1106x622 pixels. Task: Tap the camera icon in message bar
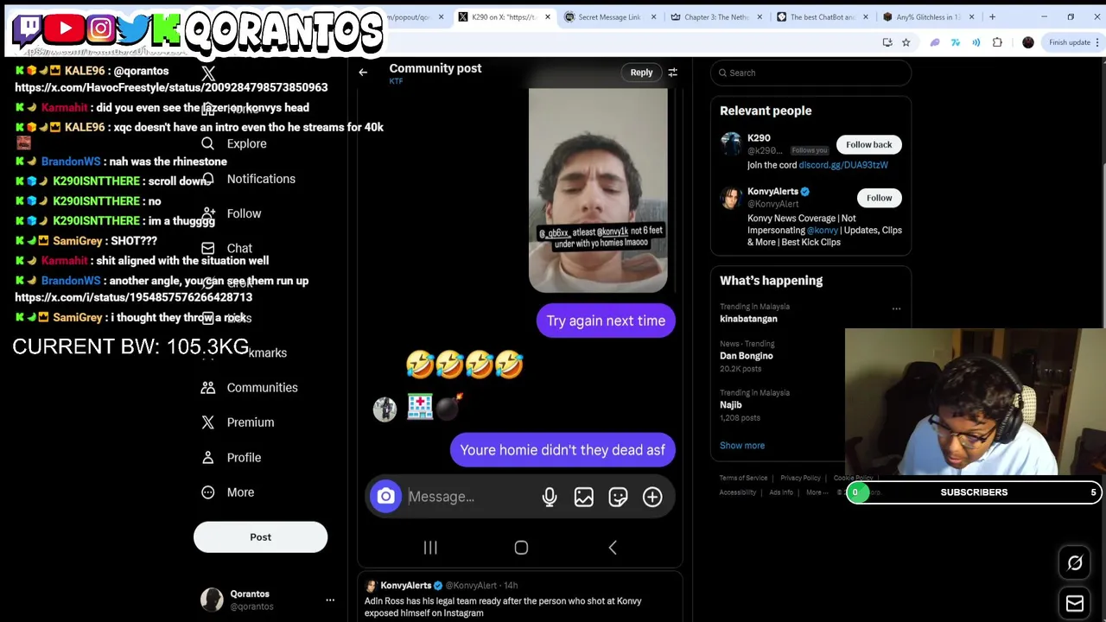click(x=385, y=497)
